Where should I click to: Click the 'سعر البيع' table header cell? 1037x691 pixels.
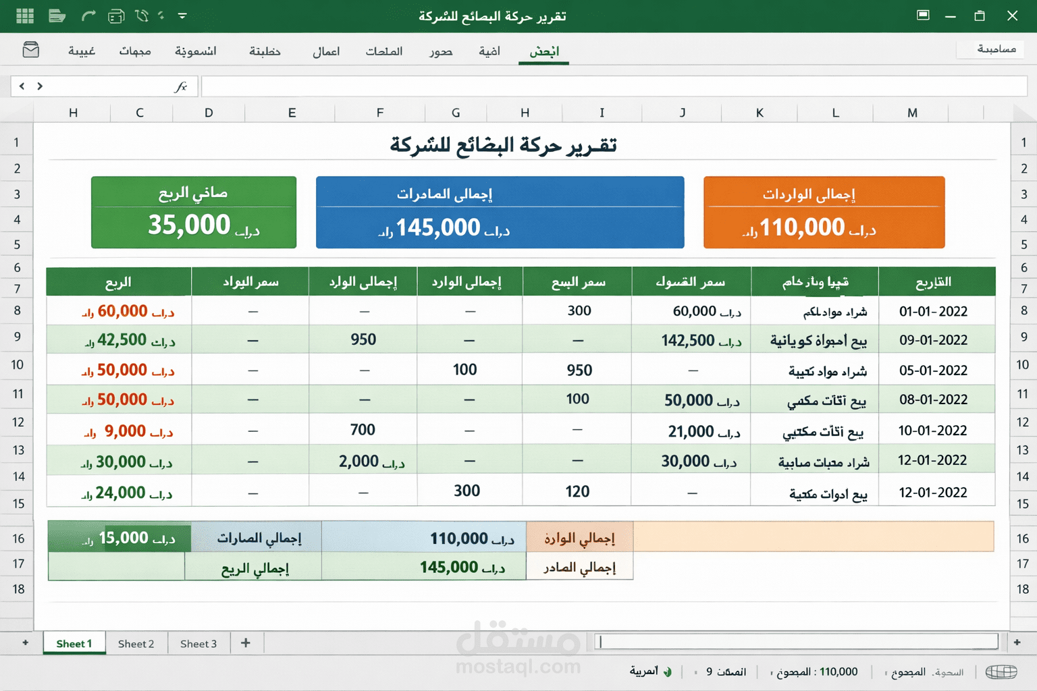(577, 281)
